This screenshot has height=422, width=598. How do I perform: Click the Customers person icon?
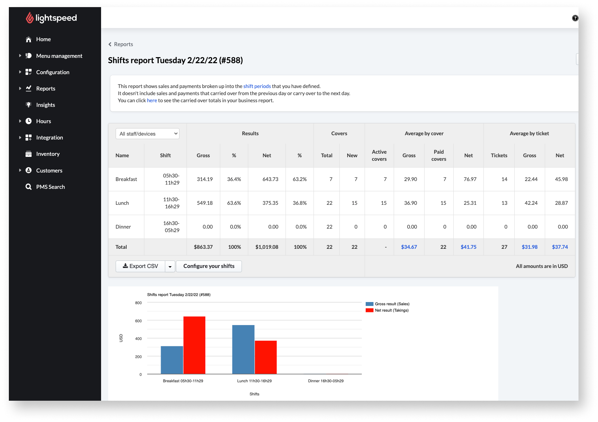tap(29, 170)
